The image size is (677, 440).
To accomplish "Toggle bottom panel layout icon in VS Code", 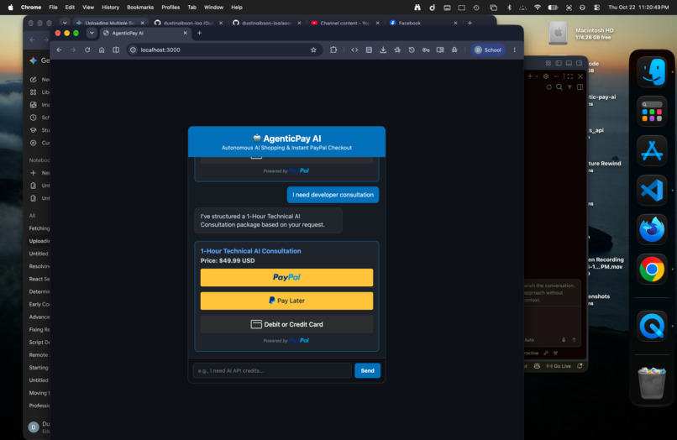I will 569,63.
